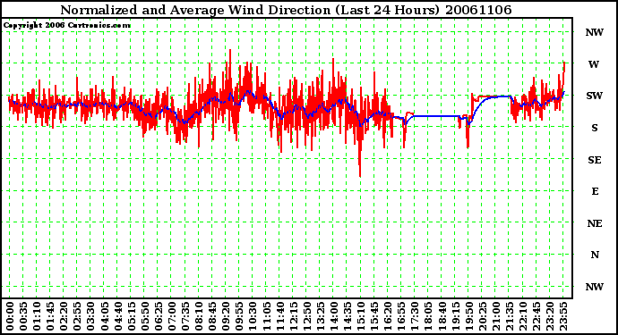
Task: Select the "NE" direction label
Action: click(x=595, y=223)
